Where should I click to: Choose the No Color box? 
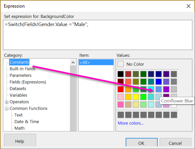click(120, 64)
